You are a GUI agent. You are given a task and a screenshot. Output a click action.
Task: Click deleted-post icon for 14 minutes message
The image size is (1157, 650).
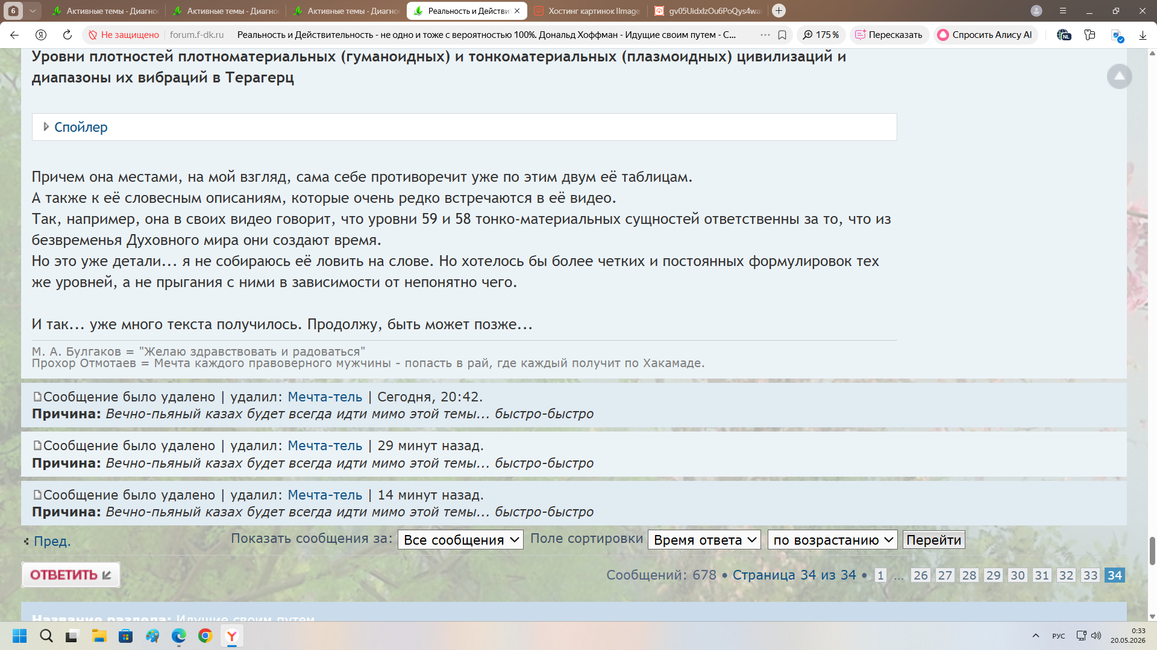pyautogui.click(x=37, y=495)
